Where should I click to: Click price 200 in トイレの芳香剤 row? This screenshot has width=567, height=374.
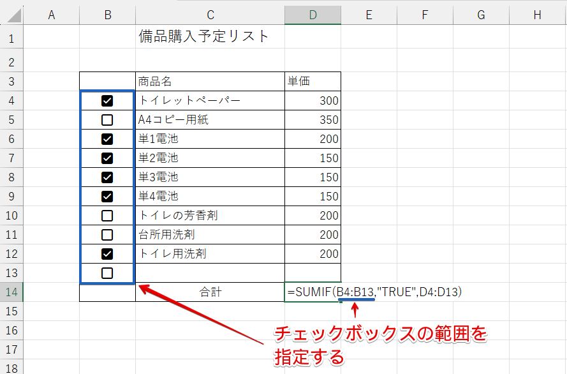click(313, 216)
